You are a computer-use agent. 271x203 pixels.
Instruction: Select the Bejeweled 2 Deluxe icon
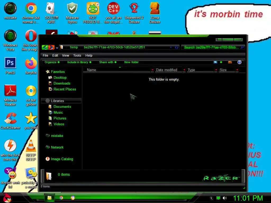pyautogui.click(x=134, y=13)
